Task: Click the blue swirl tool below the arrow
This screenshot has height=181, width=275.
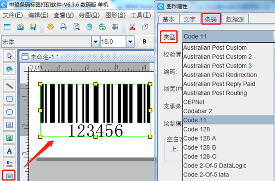Action: pos(9,69)
